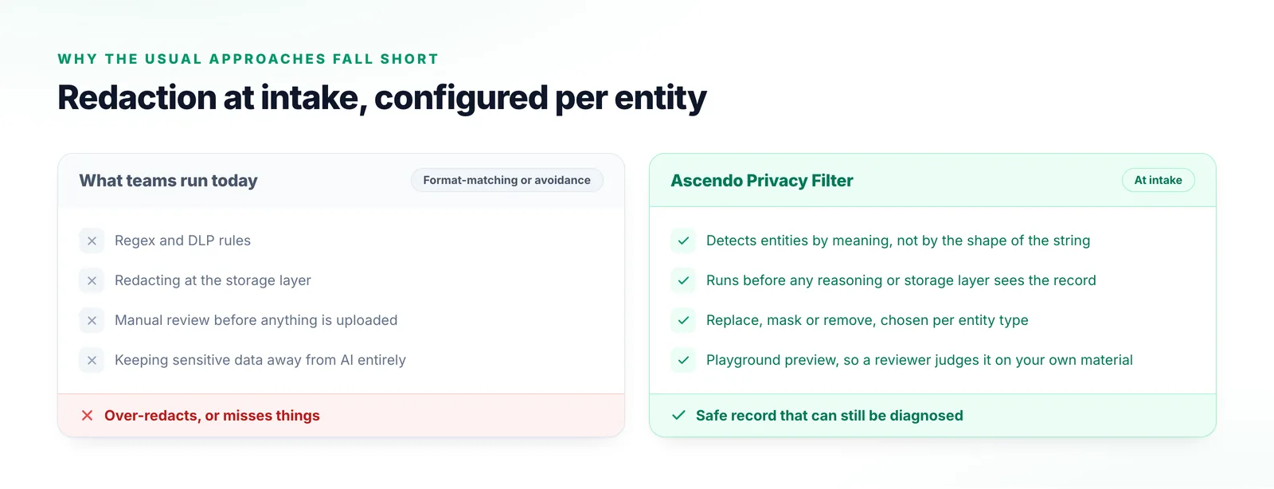The height and width of the screenshot is (489, 1274).
Task: Click the Regex and DLP rules text
Action: tap(182, 241)
